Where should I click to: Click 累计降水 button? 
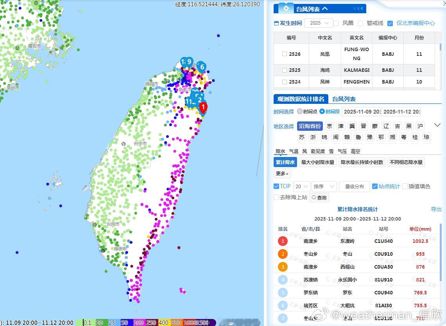pyautogui.click(x=285, y=162)
